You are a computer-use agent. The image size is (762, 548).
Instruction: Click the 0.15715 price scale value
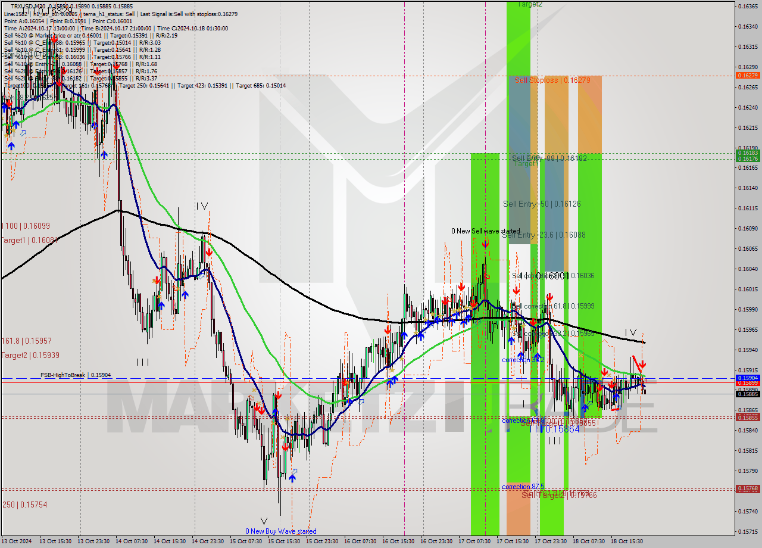(748, 531)
